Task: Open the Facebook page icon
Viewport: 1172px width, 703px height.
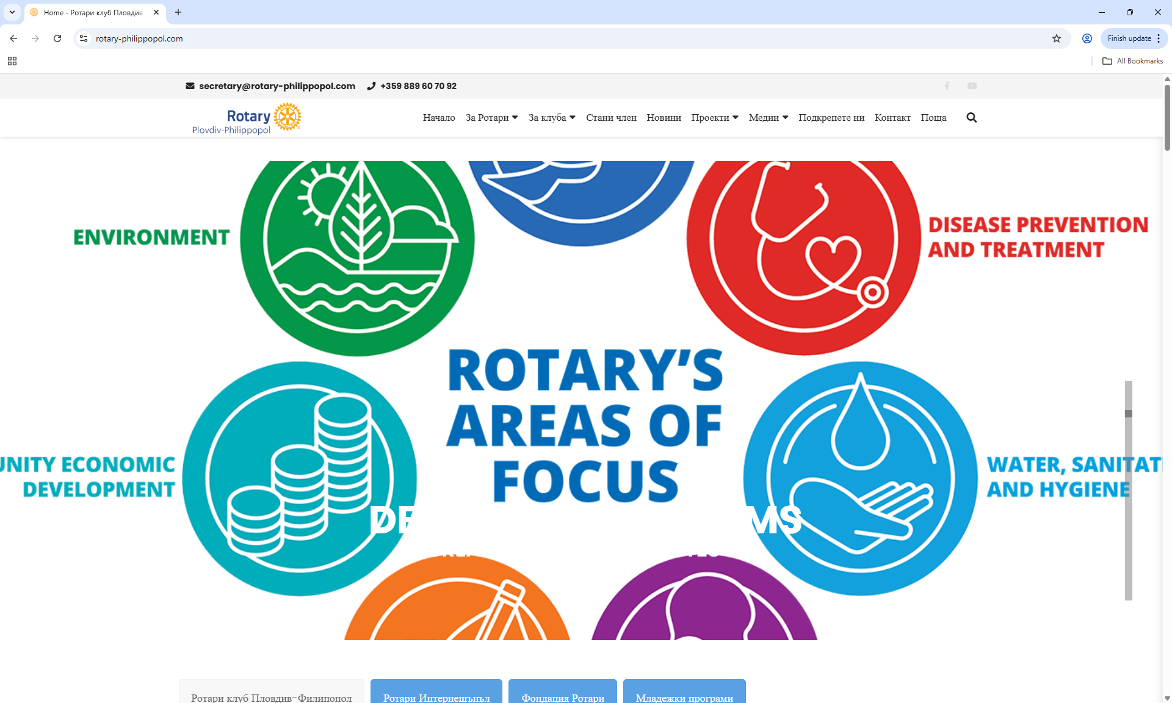Action: [x=947, y=86]
